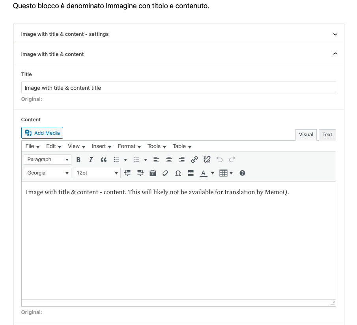
Task: Increase paragraph indent
Action: pos(140,173)
